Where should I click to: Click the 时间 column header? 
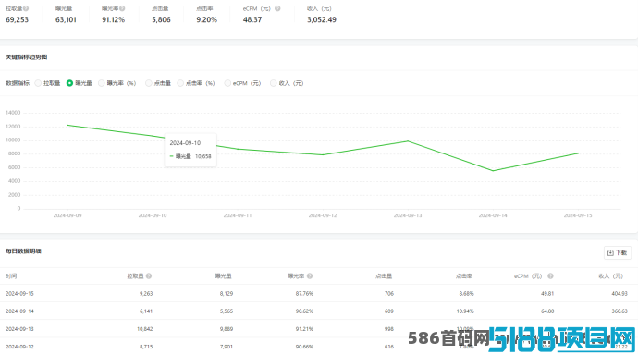[11, 275]
